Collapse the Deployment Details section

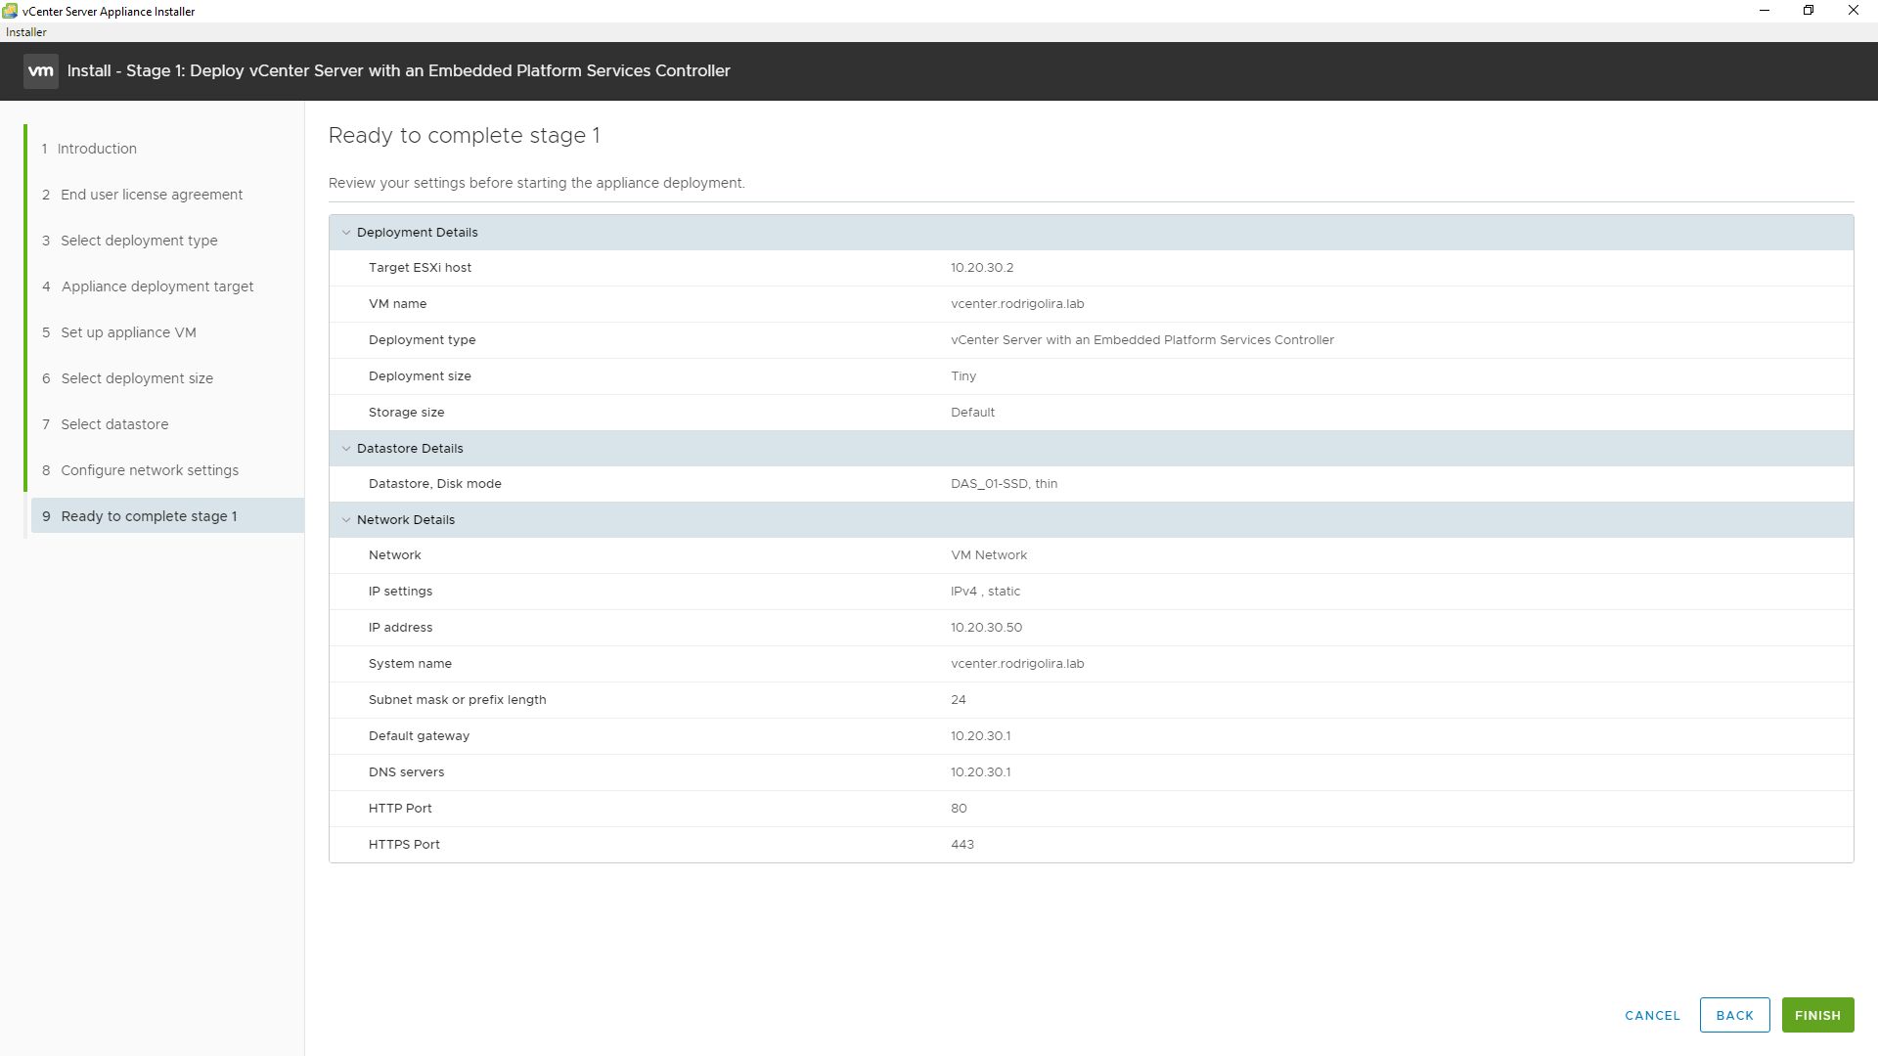point(346,233)
